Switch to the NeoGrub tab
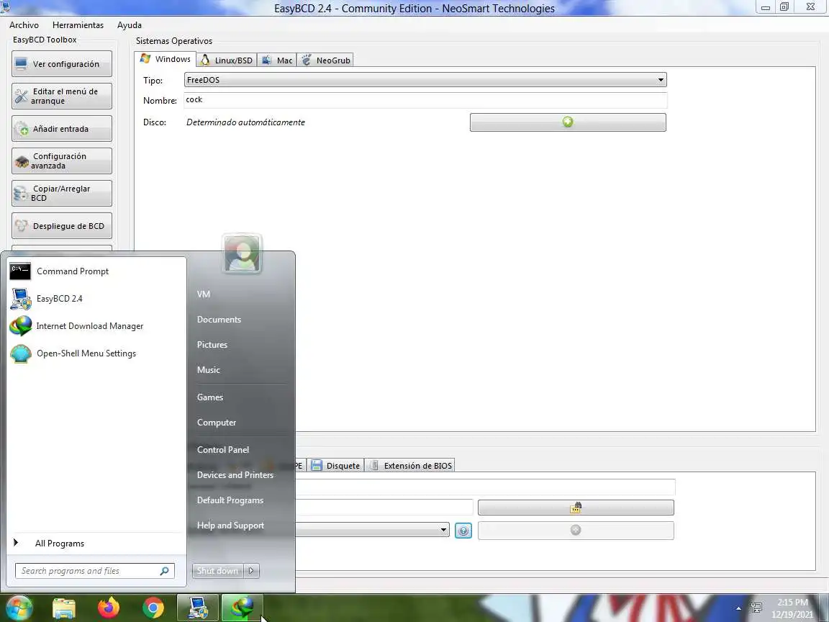The width and height of the screenshot is (829, 622). tap(325, 60)
